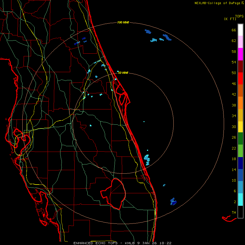The image size is (245, 245).
Task: Click the magenta band at 58 kft
Action: tap(240, 54)
